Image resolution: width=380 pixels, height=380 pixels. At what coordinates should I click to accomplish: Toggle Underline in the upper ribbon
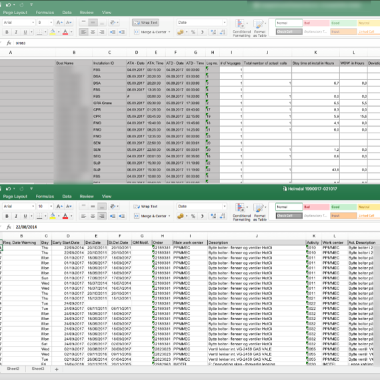pos(25,32)
